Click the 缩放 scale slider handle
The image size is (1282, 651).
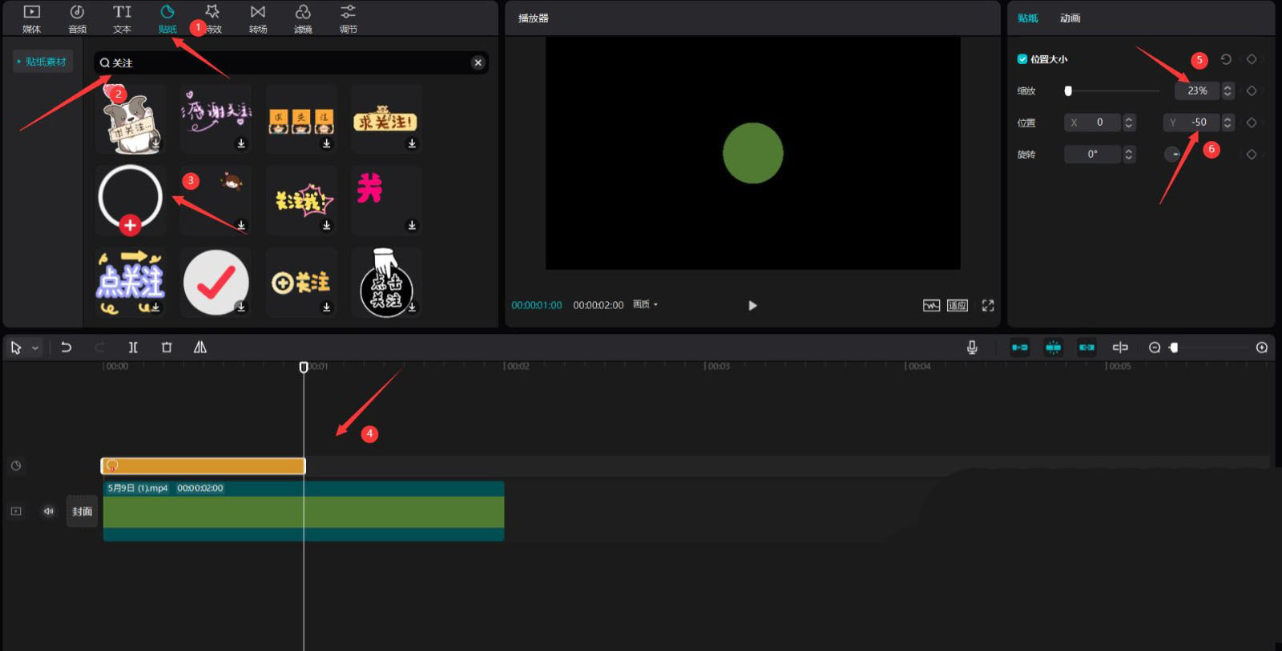(x=1068, y=91)
